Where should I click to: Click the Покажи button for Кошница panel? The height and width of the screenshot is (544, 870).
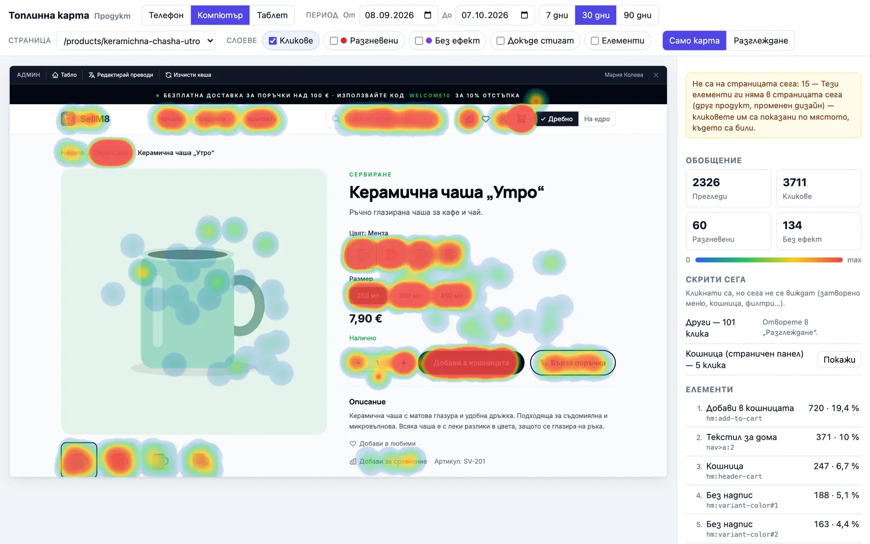839,359
